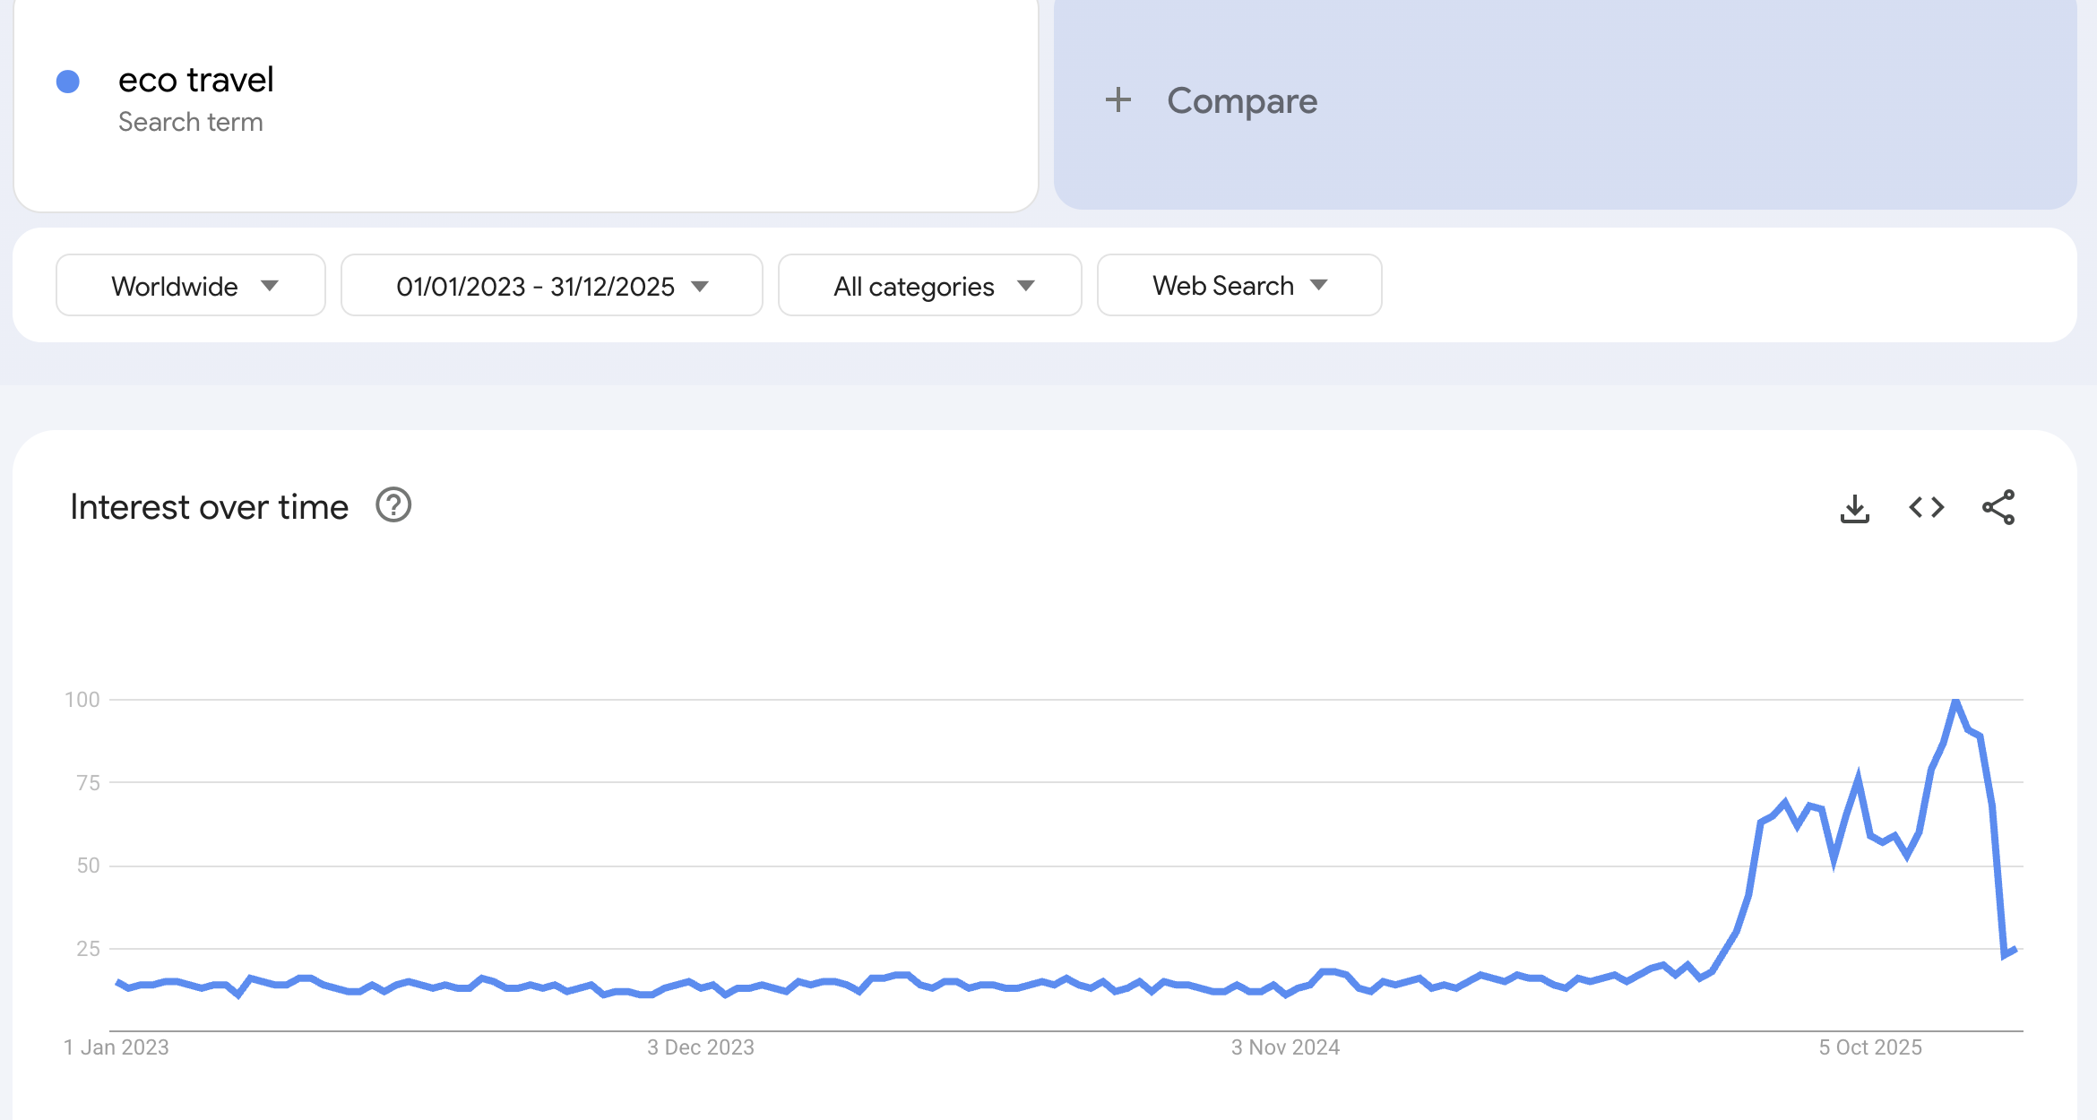The image size is (2097, 1120).
Task: Click the Compare button
Action: click(x=1241, y=101)
